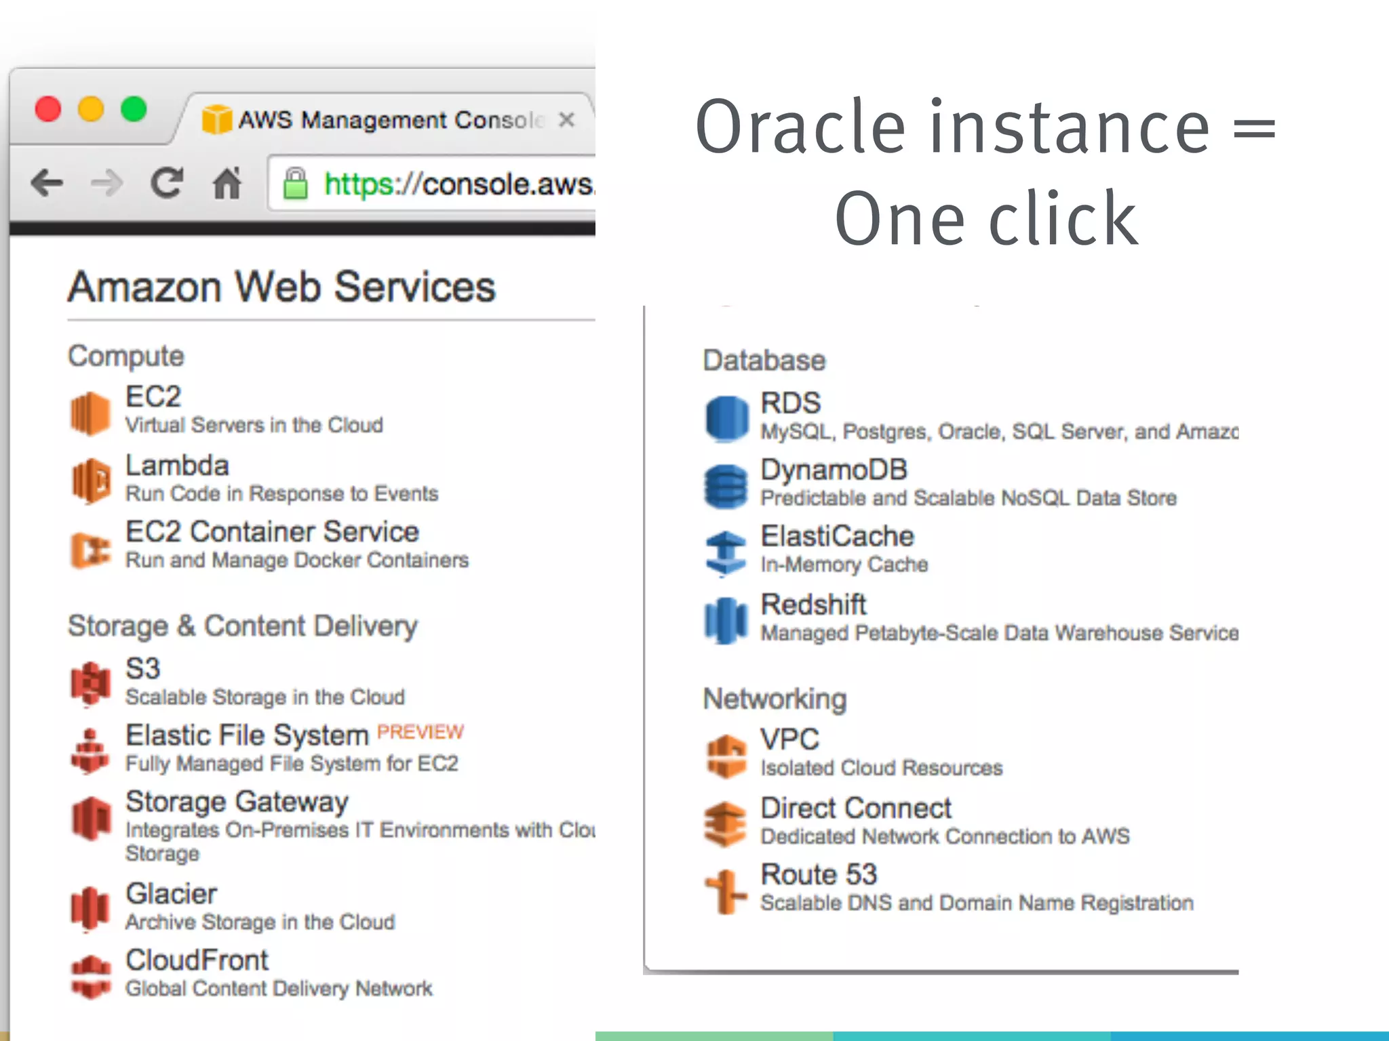The width and height of the screenshot is (1389, 1041).
Task: Click the Direct Connect icon
Action: [x=725, y=824]
